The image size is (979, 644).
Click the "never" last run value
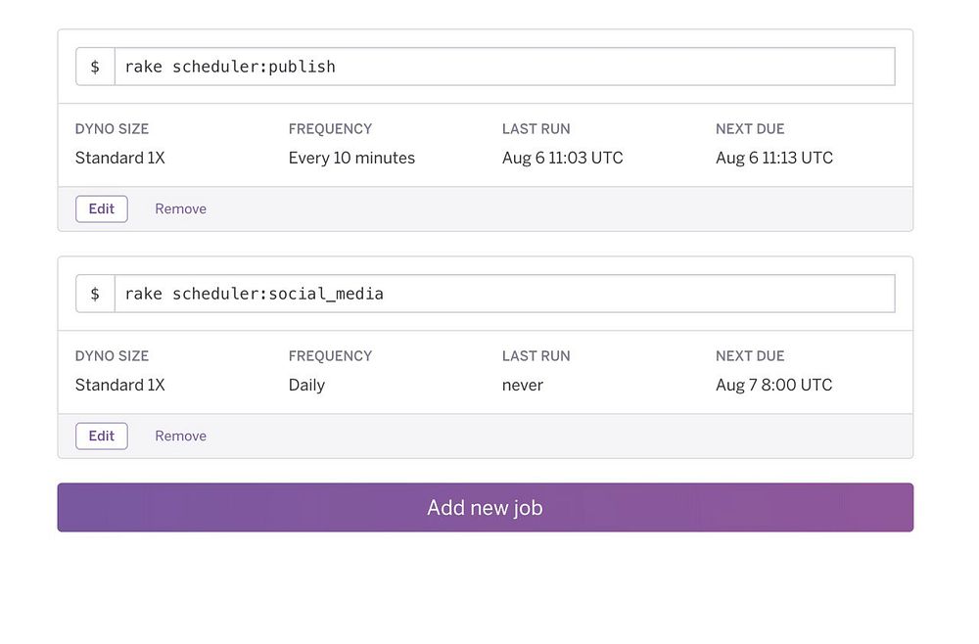[522, 385]
